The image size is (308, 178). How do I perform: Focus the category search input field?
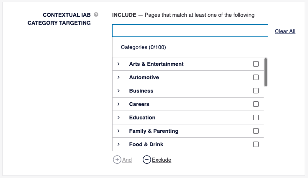pyautogui.click(x=190, y=31)
